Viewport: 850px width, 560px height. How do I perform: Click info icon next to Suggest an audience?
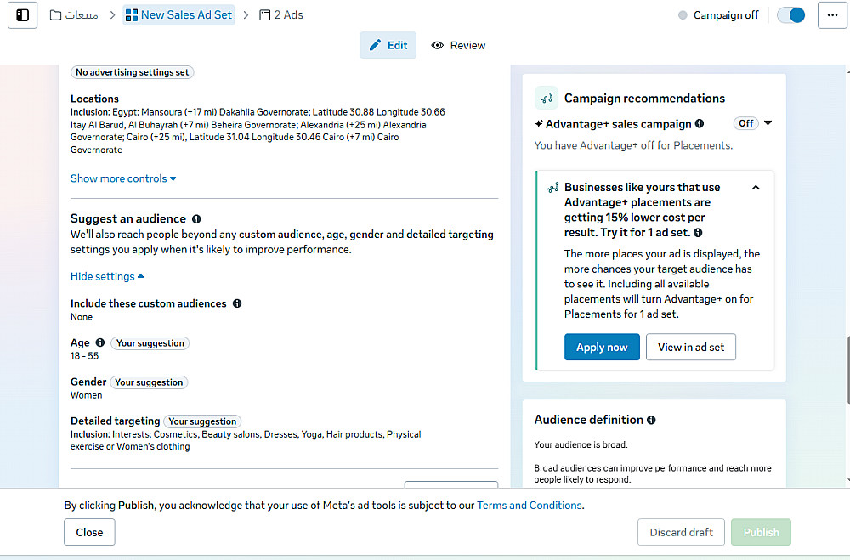click(196, 218)
